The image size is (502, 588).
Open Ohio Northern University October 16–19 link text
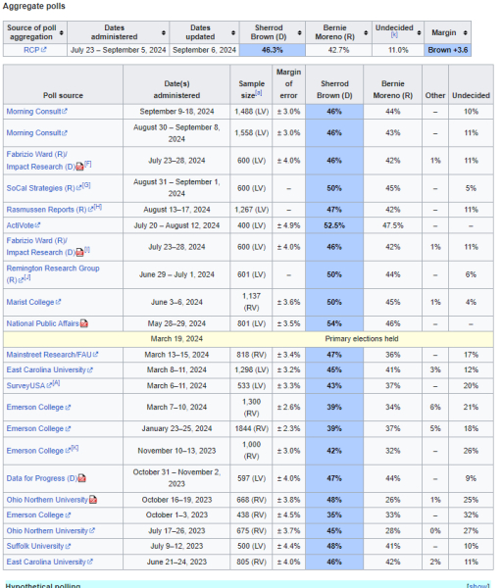point(47,500)
